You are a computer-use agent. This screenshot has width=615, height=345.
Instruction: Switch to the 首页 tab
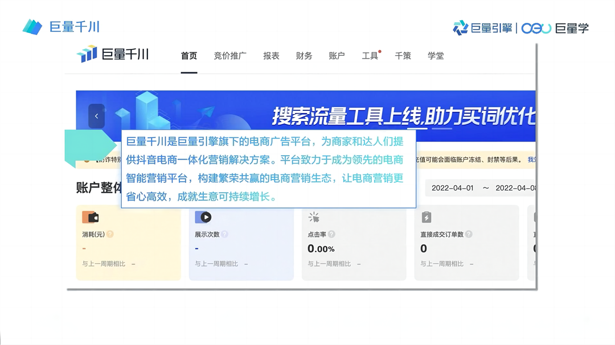tap(189, 55)
